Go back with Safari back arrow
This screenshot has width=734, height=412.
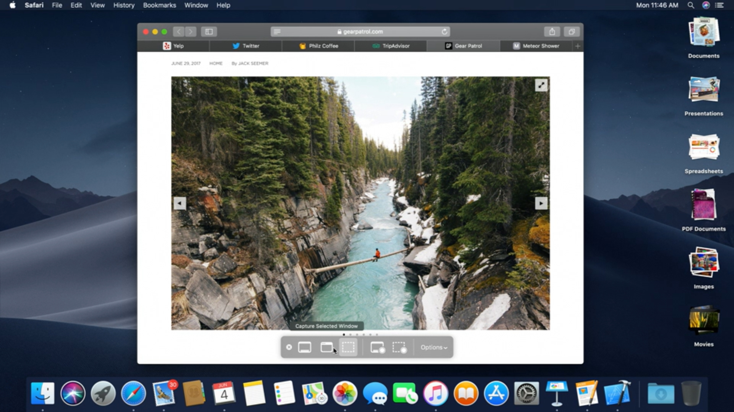point(179,32)
